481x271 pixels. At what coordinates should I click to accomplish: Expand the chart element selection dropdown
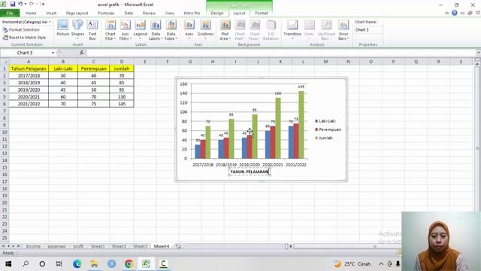[x=50, y=22]
